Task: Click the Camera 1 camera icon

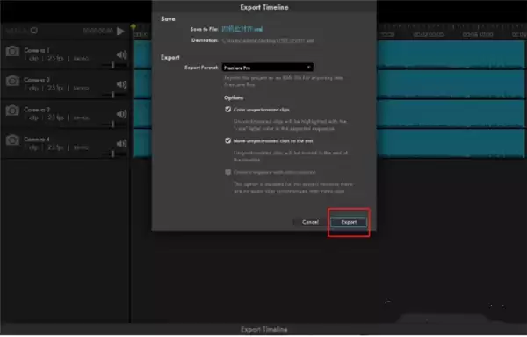Action: tap(12, 52)
